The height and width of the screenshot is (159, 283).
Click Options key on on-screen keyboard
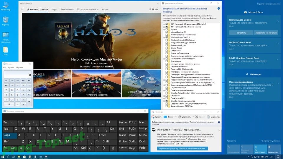(123, 148)
